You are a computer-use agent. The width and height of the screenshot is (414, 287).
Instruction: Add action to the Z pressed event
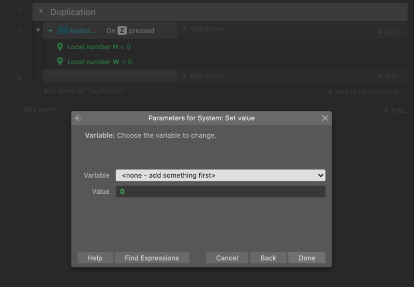pos(203,29)
